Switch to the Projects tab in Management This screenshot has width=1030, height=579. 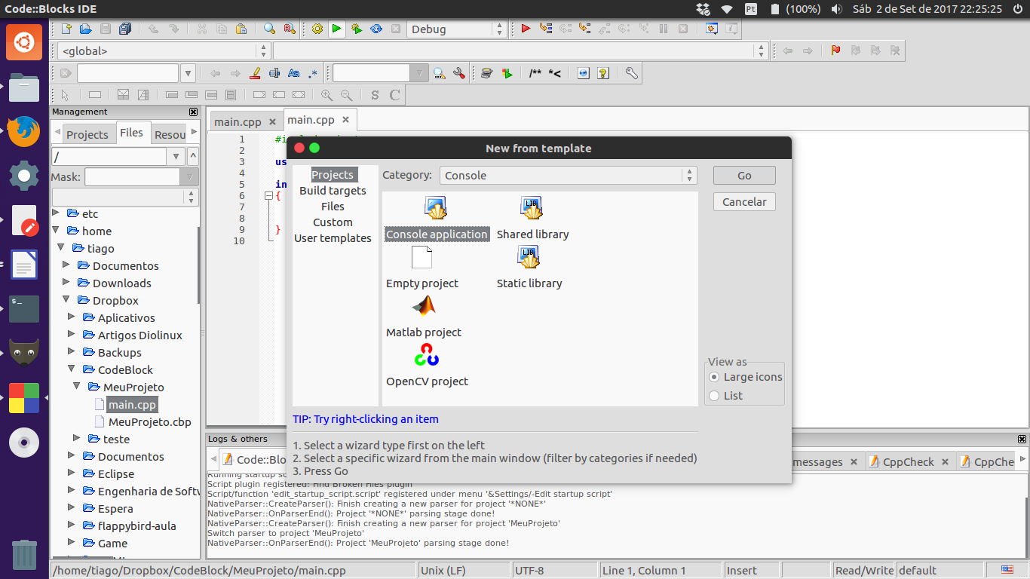tap(87, 134)
